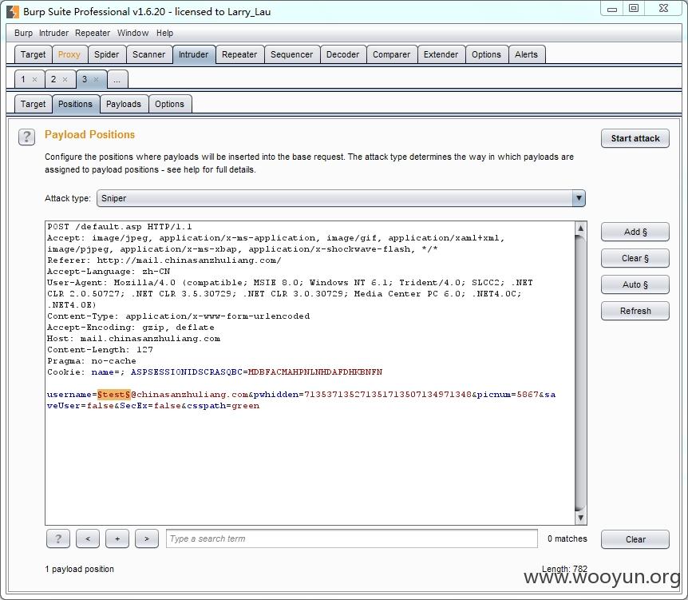Open the Intruder menu
The width and height of the screenshot is (688, 600).
click(53, 33)
